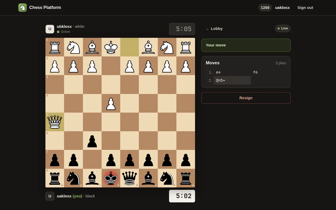Screen dimensions: 336x210
Task: Click the white rook on a1
Action: pyautogui.click(x=186, y=47)
